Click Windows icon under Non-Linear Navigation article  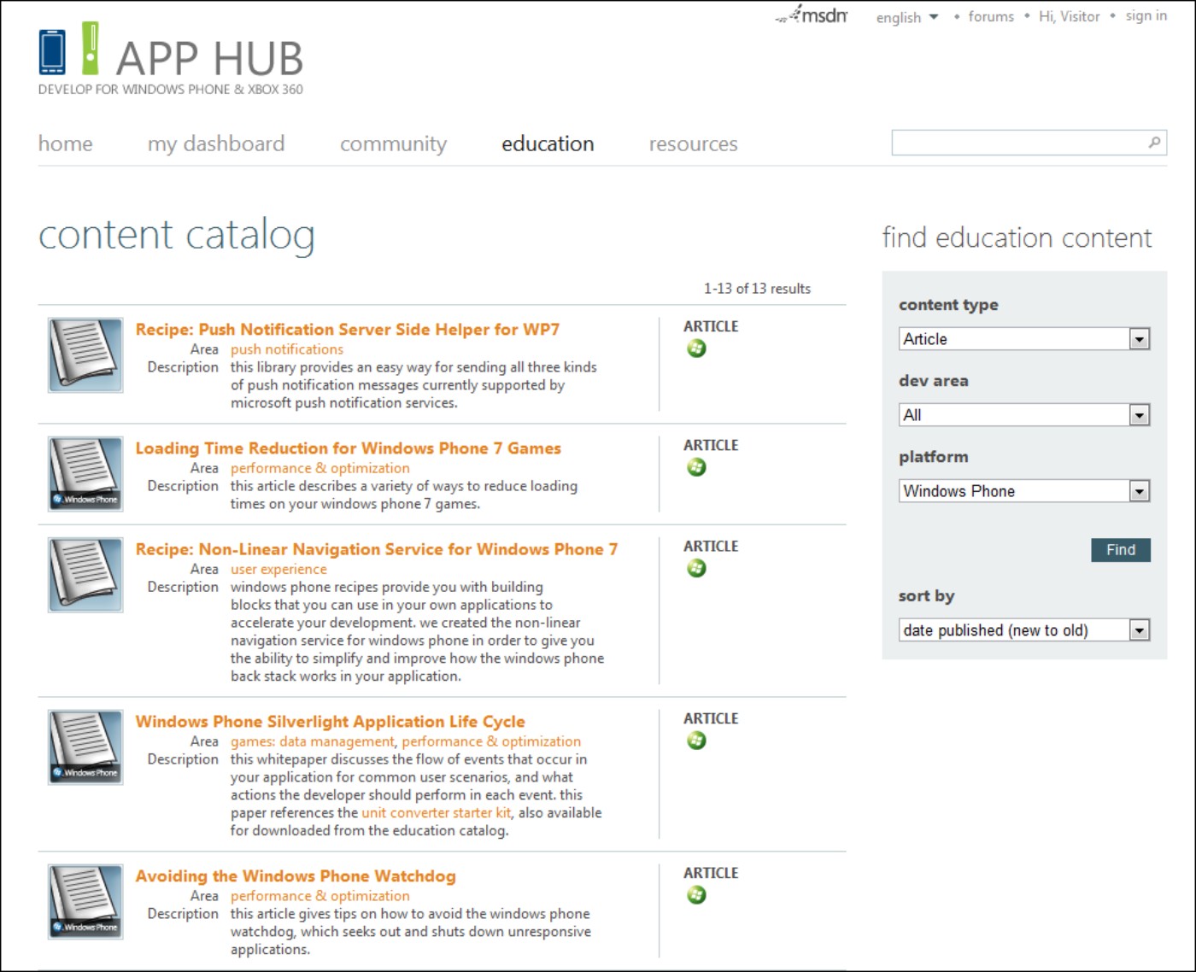tap(696, 568)
